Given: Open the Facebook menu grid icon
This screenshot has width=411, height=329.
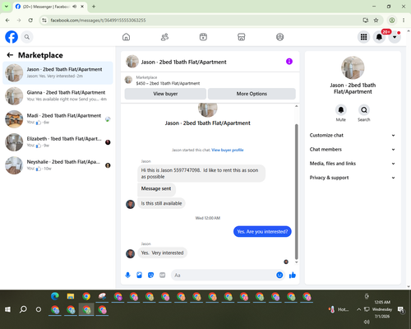Looking at the screenshot, I should click(x=363, y=37).
